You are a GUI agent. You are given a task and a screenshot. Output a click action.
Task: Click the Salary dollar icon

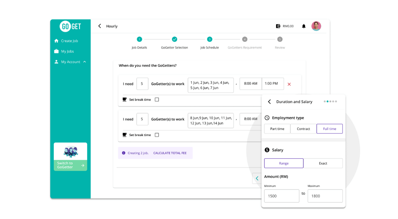[x=267, y=150]
